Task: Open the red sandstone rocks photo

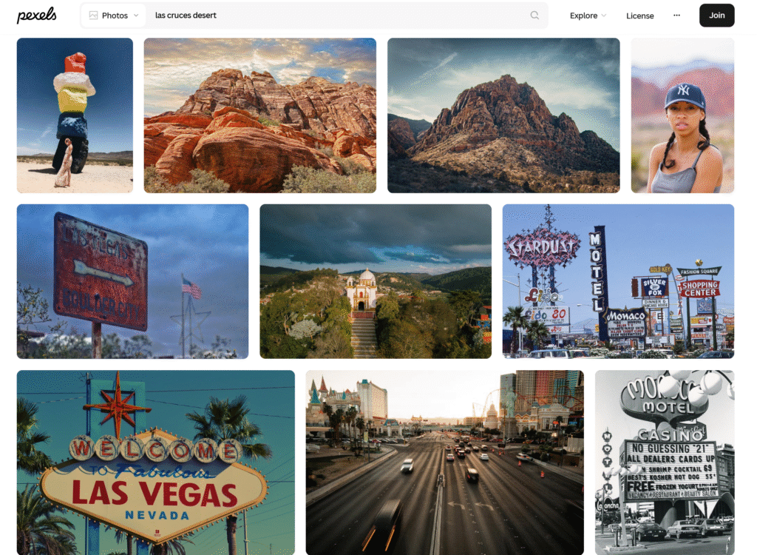Action: pyautogui.click(x=259, y=115)
